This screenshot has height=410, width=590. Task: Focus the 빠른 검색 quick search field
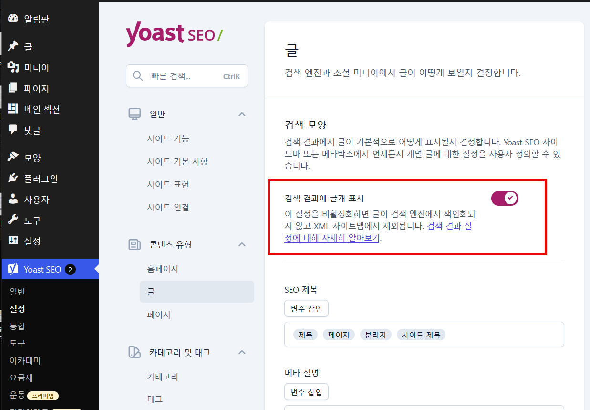point(187,76)
